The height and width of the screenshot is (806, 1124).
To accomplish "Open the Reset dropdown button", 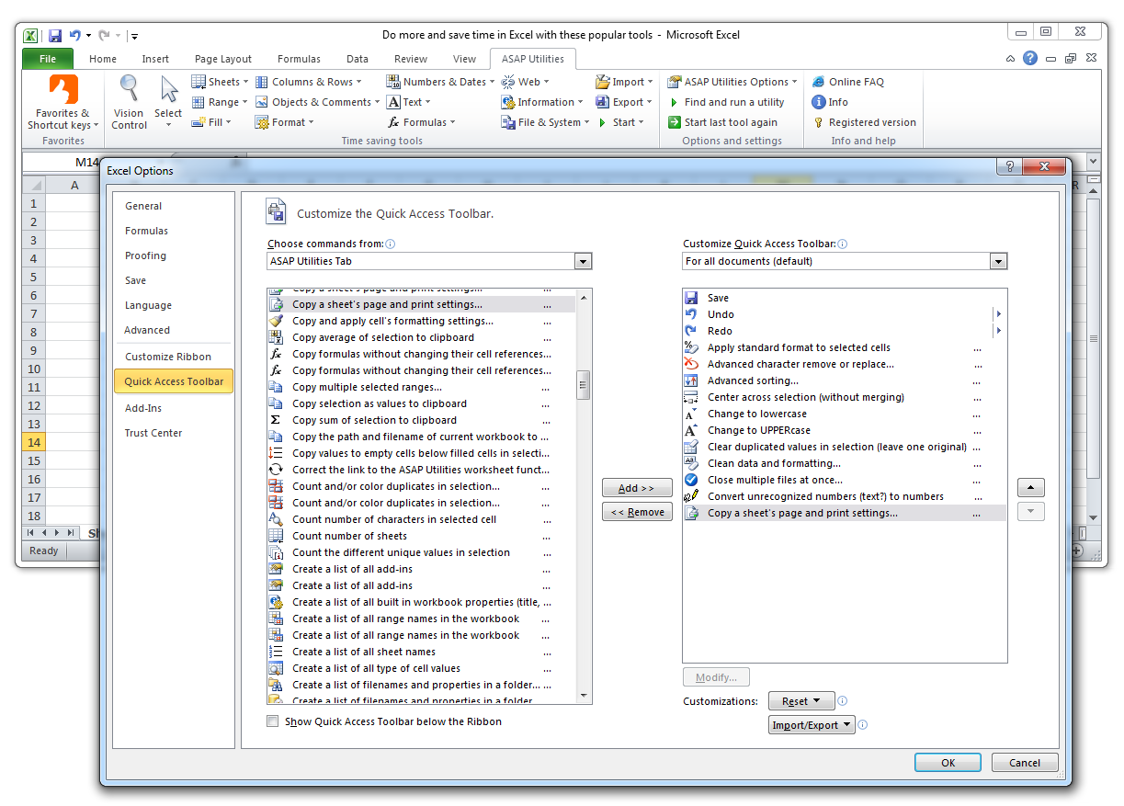I will click(x=801, y=701).
